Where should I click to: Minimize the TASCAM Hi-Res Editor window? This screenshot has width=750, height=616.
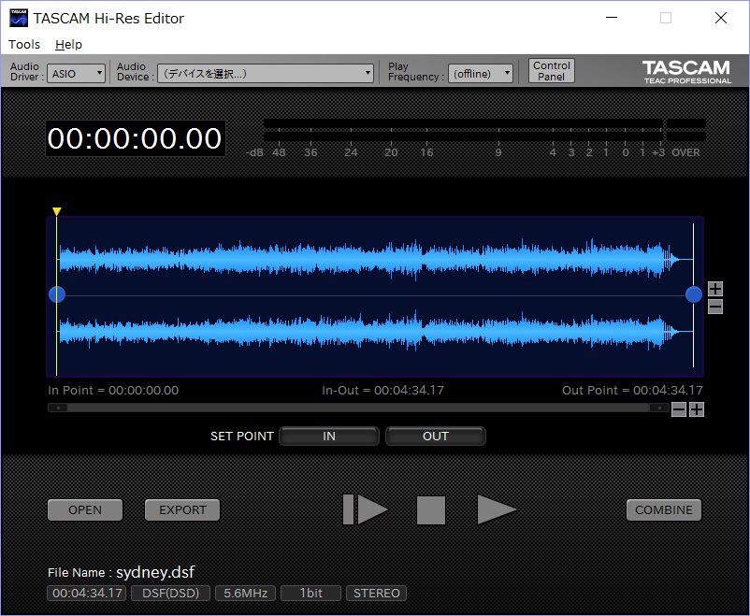point(612,18)
